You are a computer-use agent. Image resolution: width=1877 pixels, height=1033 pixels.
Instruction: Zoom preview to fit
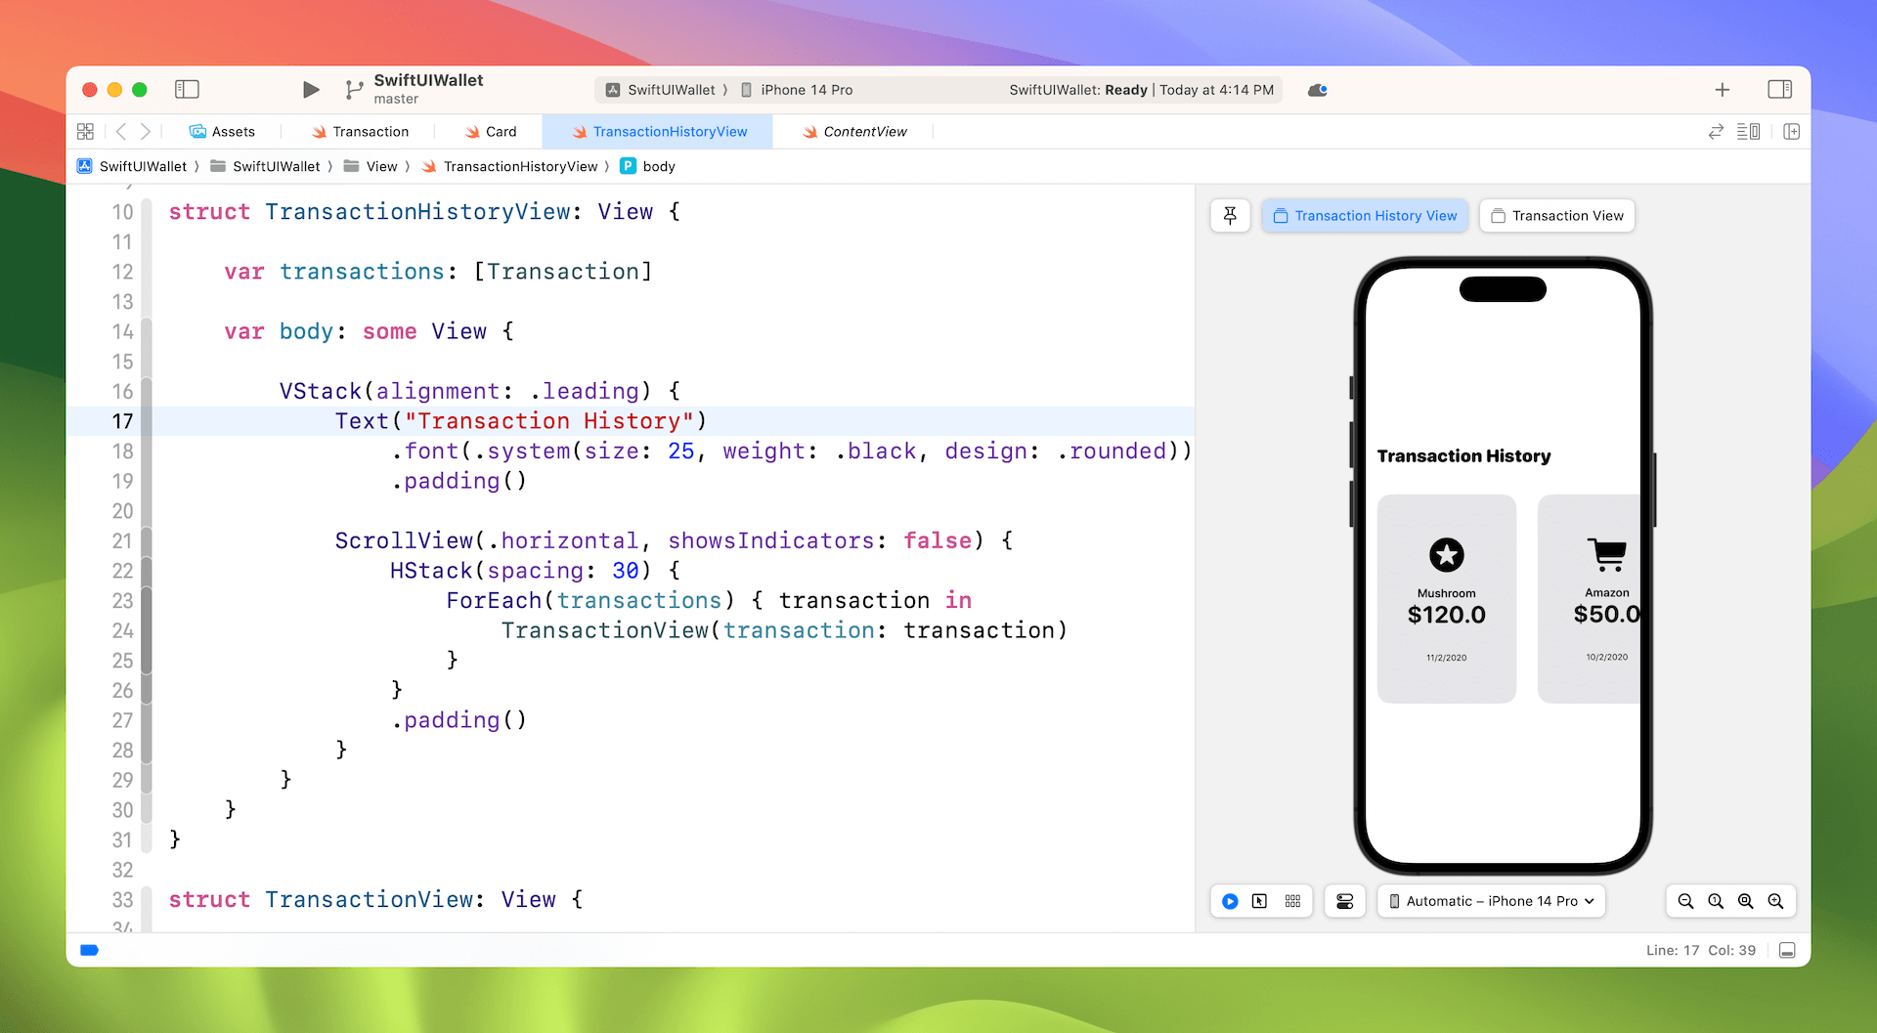(x=1745, y=901)
